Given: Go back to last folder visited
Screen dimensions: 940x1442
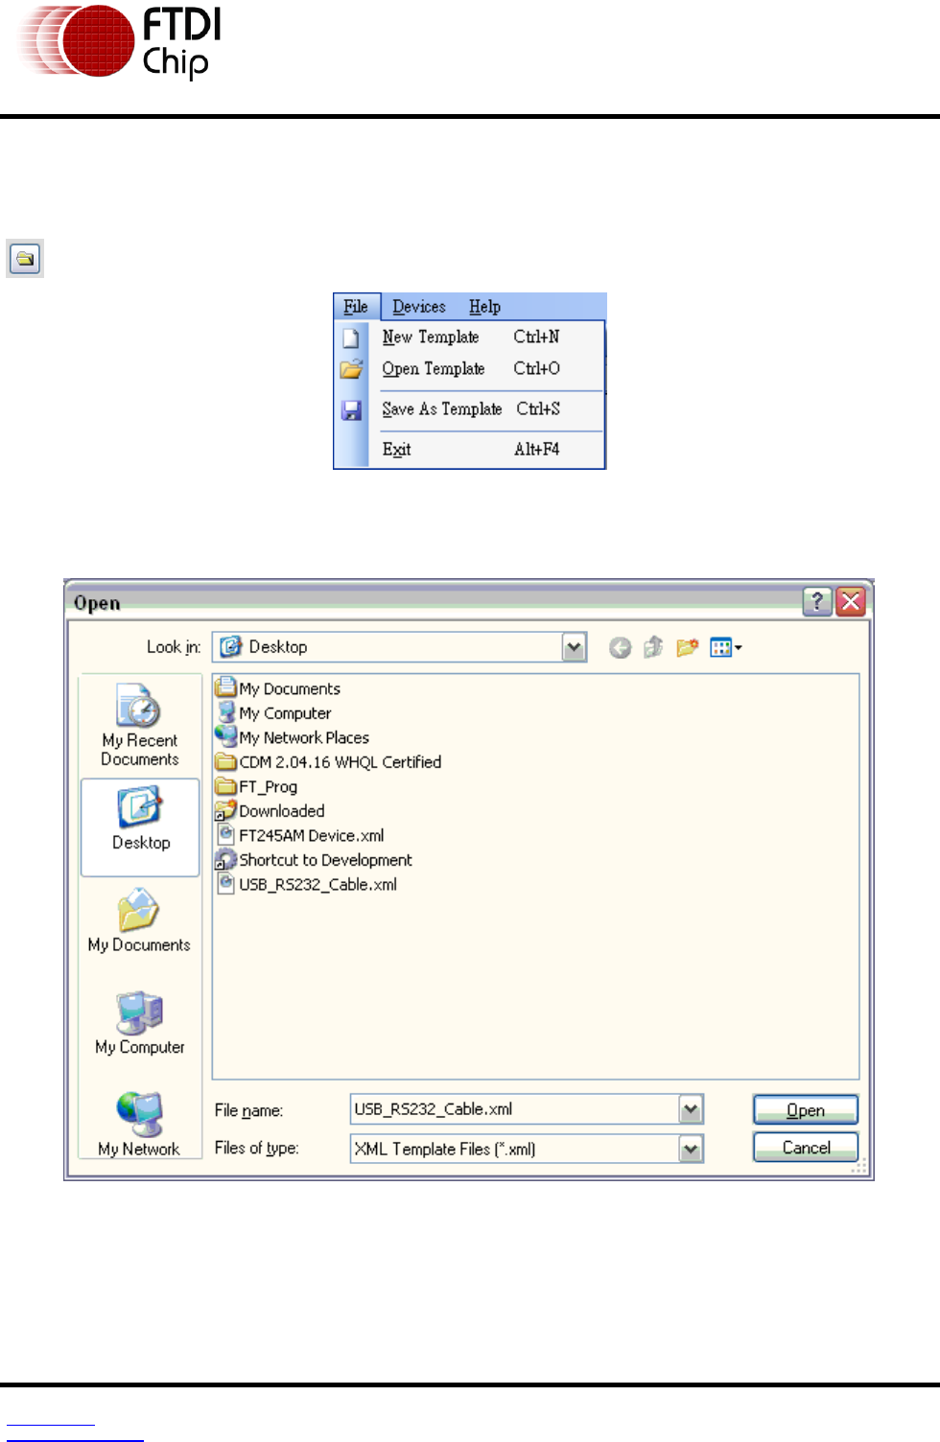Looking at the screenshot, I should (x=620, y=648).
